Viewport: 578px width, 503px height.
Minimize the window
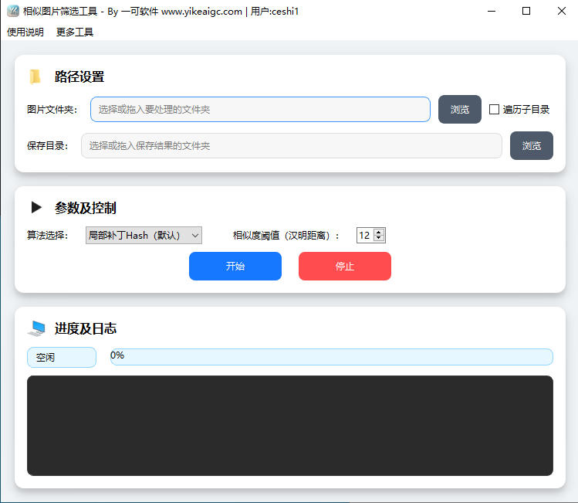[x=492, y=11]
